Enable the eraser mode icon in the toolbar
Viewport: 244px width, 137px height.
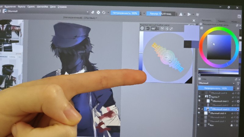click(93, 12)
